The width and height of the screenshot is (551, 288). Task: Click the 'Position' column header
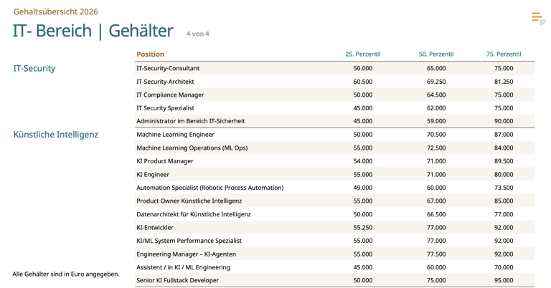[x=150, y=54]
